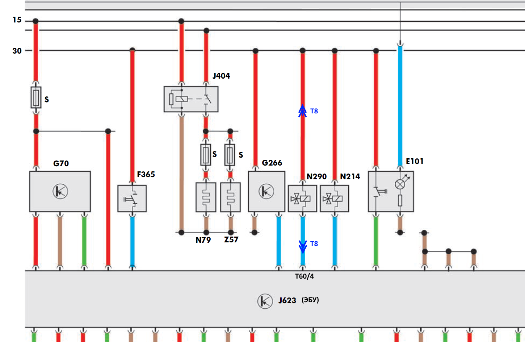The image size is (525, 342).
Task: Select the F365 switch component box
Action: pos(132,199)
